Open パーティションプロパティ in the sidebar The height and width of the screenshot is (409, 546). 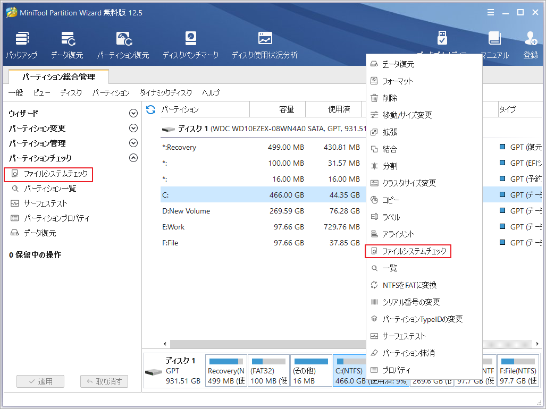[x=50, y=218]
